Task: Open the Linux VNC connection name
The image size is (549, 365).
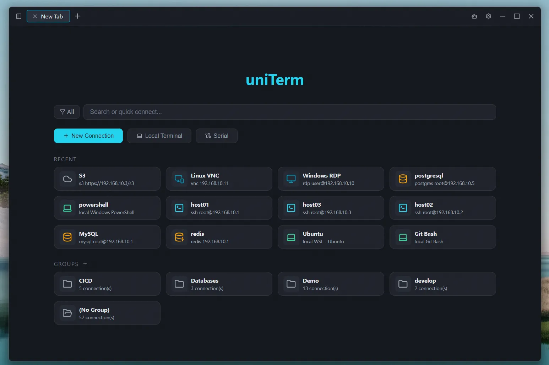Action: click(205, 175)
